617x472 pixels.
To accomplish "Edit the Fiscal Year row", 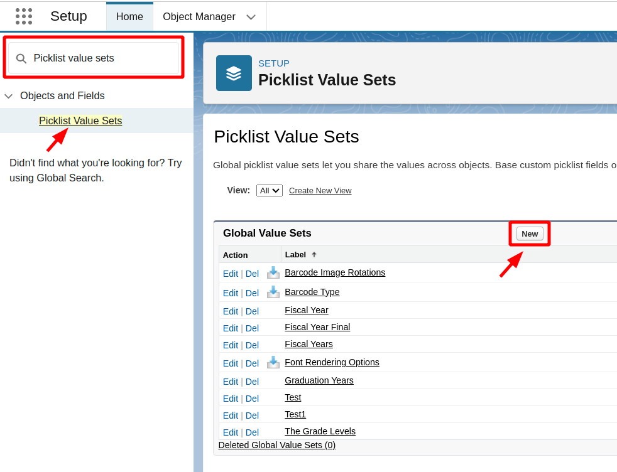I will 230,311.
